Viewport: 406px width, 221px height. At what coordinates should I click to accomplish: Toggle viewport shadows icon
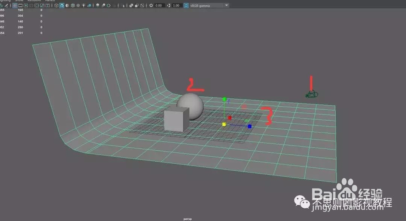pyautogui.click(x=89, y=5)
